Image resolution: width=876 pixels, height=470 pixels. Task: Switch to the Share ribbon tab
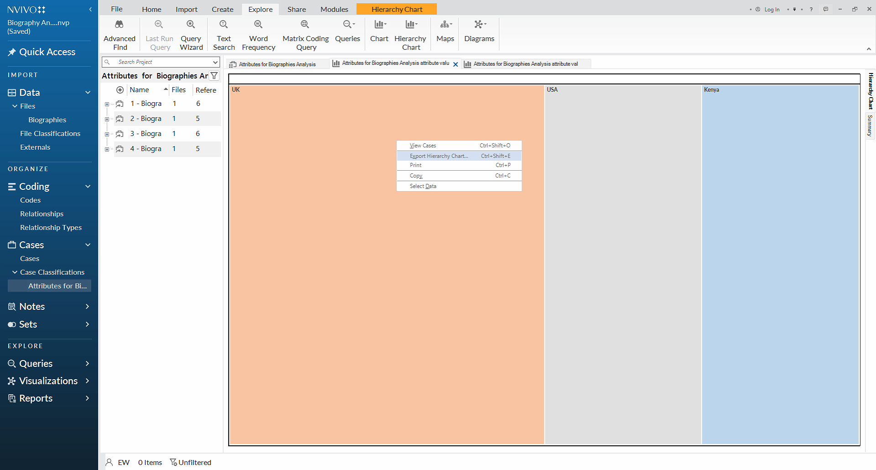point(297,9)
